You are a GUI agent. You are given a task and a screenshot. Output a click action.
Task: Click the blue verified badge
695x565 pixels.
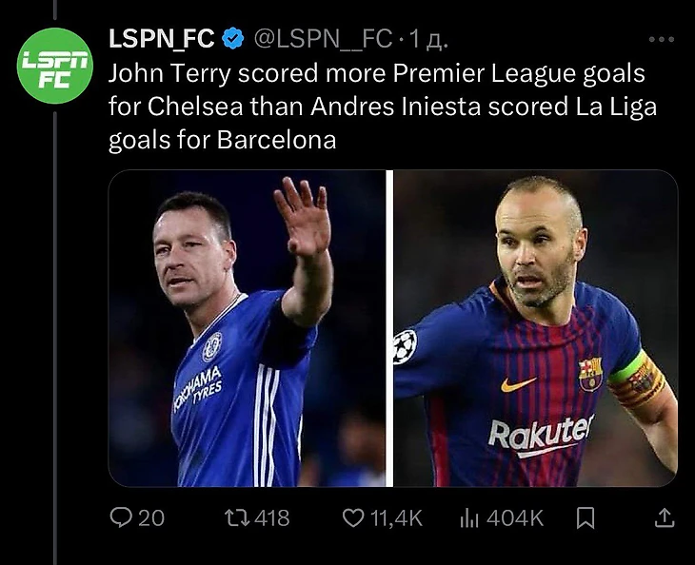233,39
